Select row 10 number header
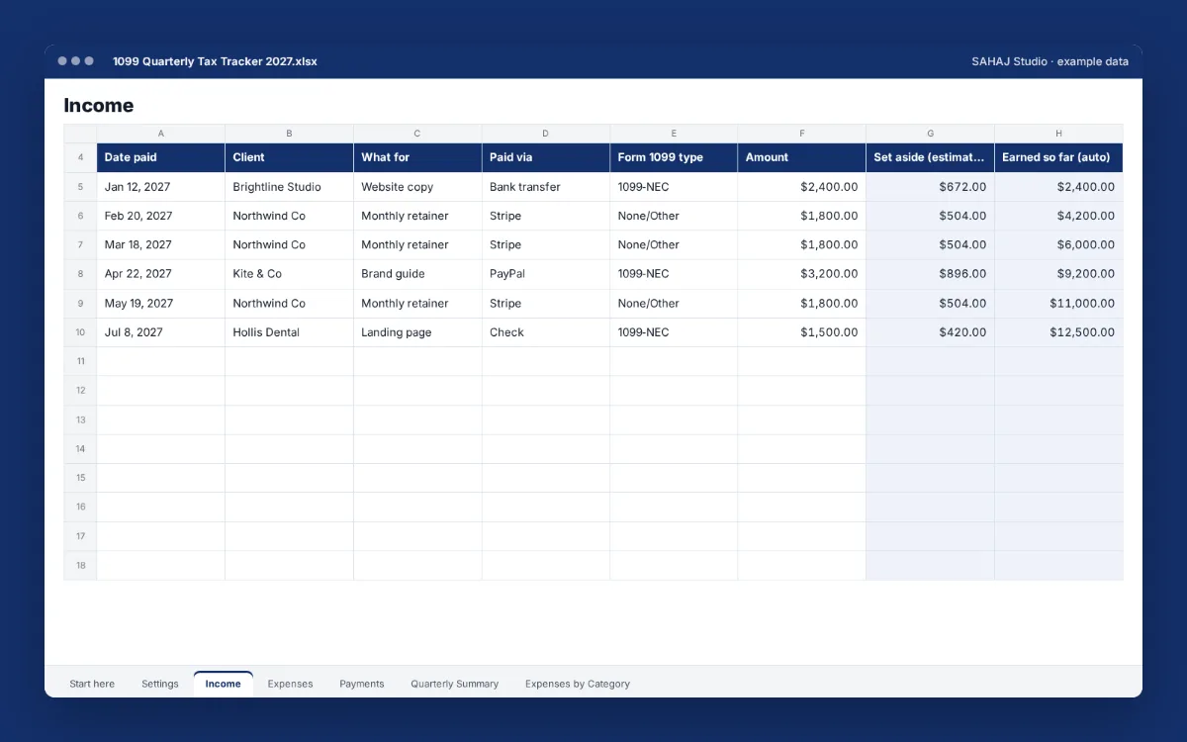 80,332
